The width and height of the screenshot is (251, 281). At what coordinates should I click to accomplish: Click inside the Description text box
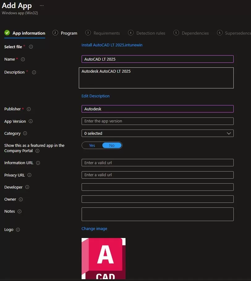pyautogui.click(x=156, y=78)
